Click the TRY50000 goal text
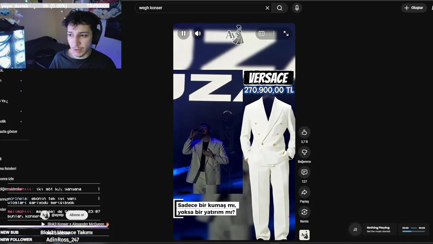 98,6
